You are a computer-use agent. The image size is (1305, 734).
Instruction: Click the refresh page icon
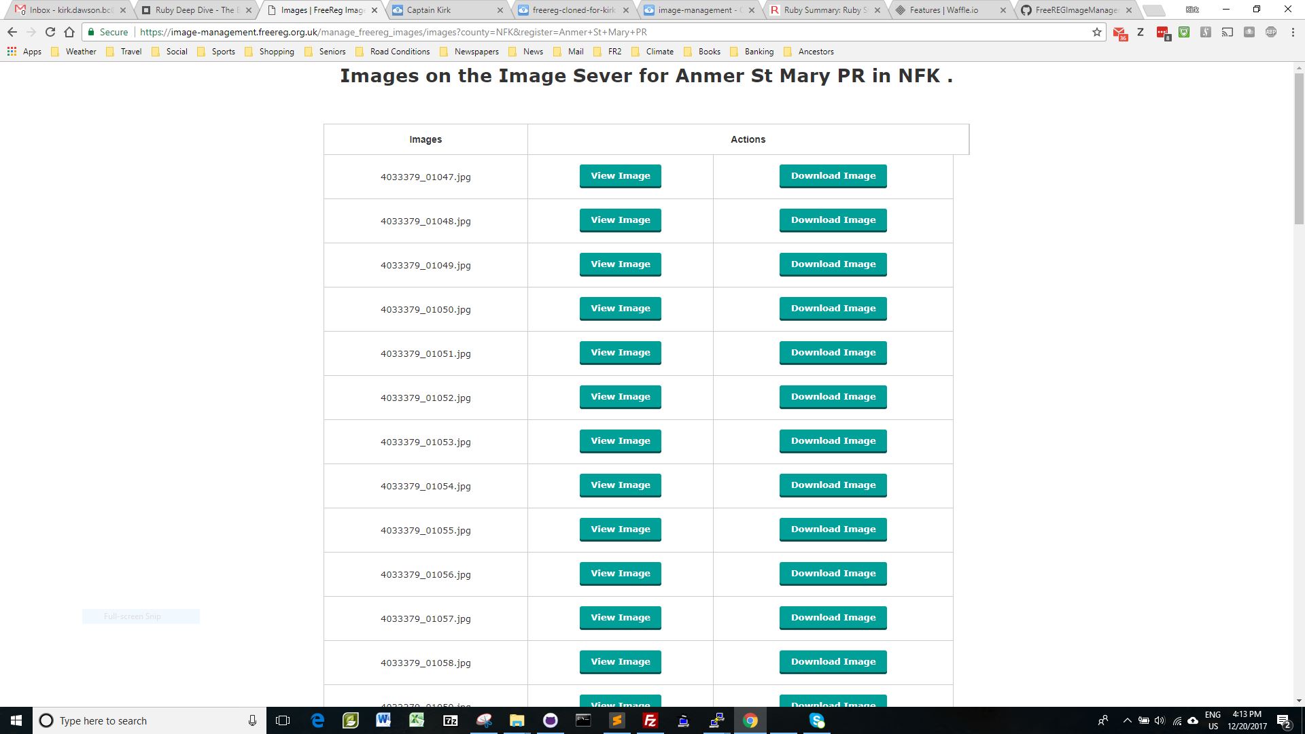(x=52, y=32)
